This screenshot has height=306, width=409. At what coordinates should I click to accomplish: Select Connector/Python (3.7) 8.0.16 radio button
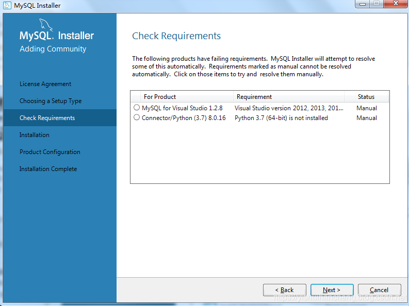click(x=137, y=117)
